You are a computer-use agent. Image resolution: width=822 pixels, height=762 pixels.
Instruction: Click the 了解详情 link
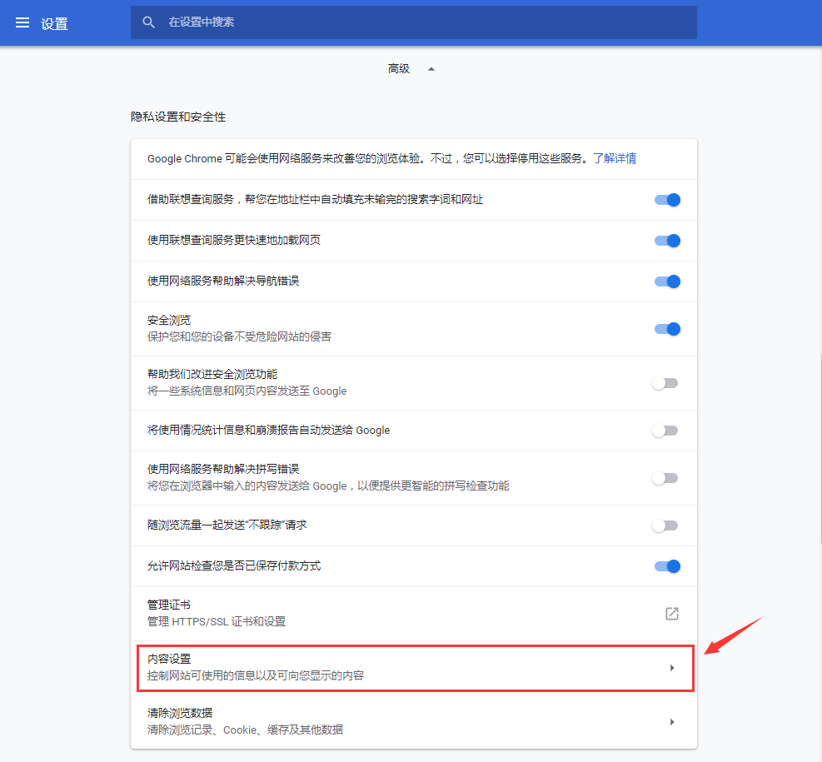tap(615, 158)
